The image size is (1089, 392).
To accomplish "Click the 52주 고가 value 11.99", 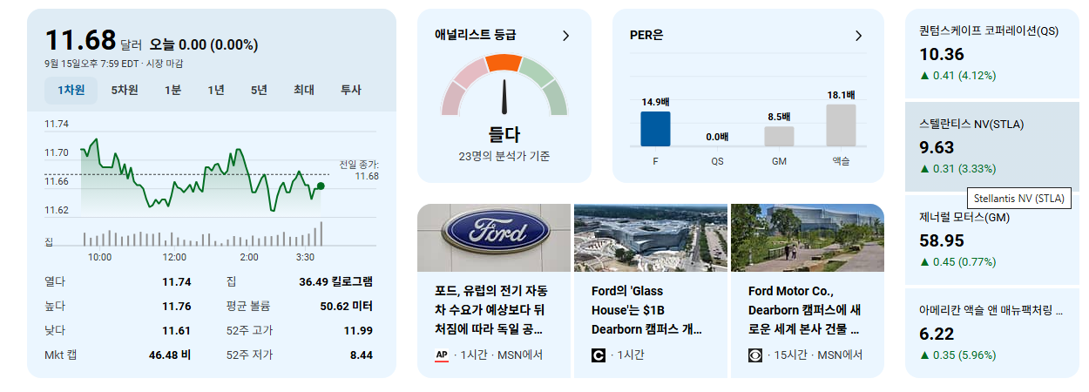I will click(358, 330).
